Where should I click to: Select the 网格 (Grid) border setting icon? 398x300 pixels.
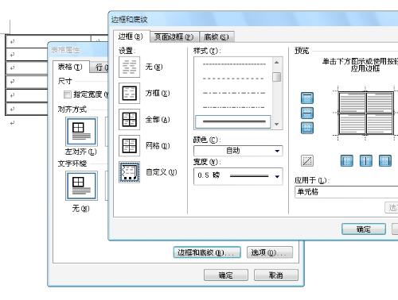tap(129, 146)
